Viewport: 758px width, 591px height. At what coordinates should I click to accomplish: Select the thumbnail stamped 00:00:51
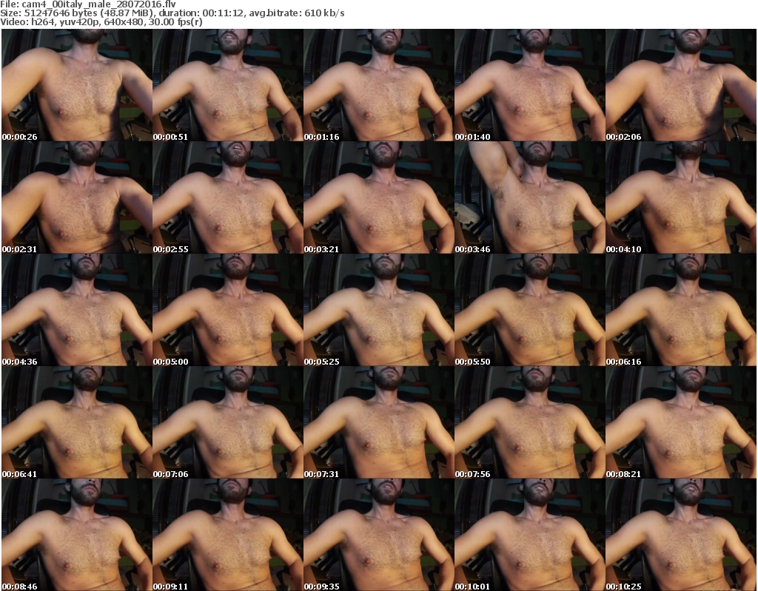pos(228,85)
